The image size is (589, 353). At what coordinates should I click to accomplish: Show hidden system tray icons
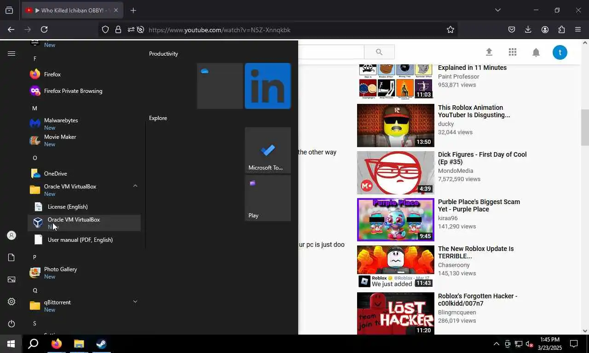496,344
